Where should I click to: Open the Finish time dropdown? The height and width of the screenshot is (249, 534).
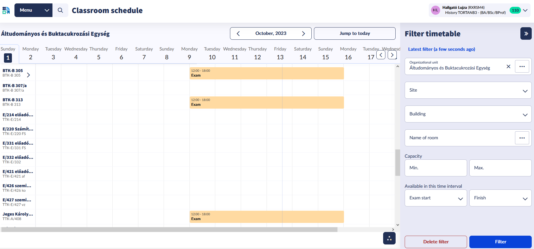coord(500,198)
